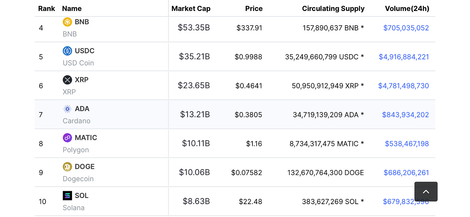Click the Cardano ADA logo icon
470x217 pixels.
67,109
